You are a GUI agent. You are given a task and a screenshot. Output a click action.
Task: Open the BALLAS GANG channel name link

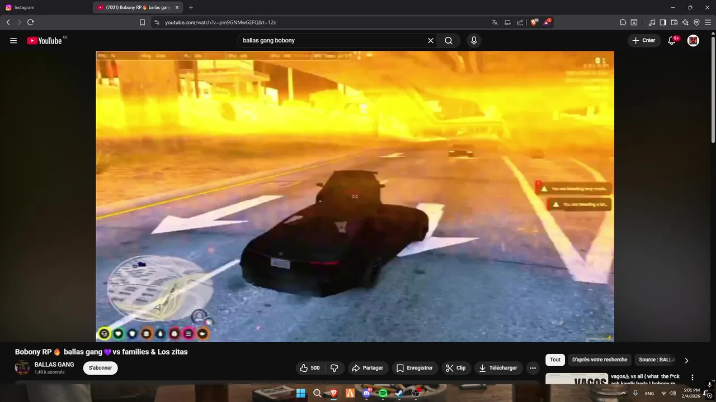54,365
